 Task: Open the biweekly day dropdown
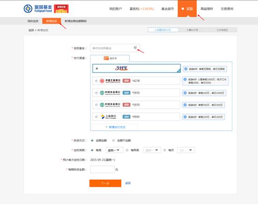coord(152,150)
